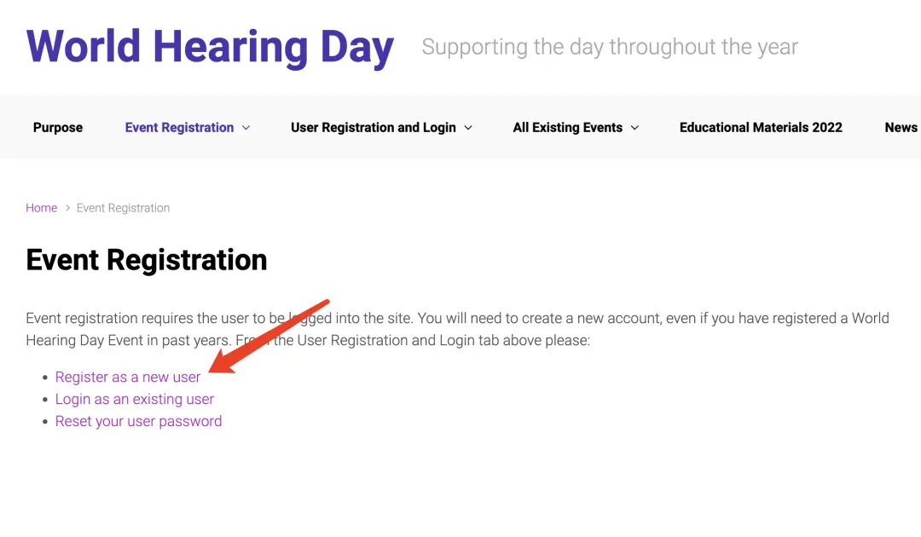This screenshot has width=921, height=537.
Task: Expand the Event Registration dropdown chevron
Action: [246, 128]
